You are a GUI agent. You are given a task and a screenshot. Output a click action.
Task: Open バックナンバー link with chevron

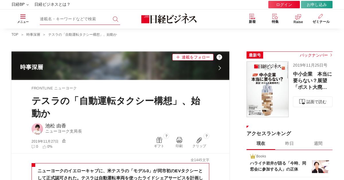pyautogui.click(x=316, y=55)
